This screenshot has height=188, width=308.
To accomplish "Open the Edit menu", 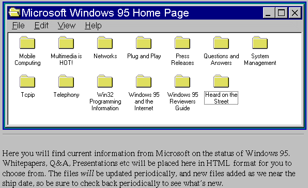I will 41,26.
